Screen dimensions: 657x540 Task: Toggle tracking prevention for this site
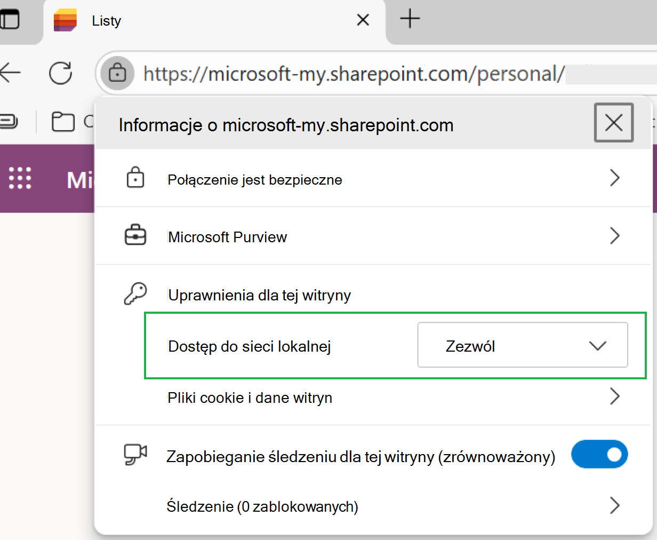coord(599,454)
